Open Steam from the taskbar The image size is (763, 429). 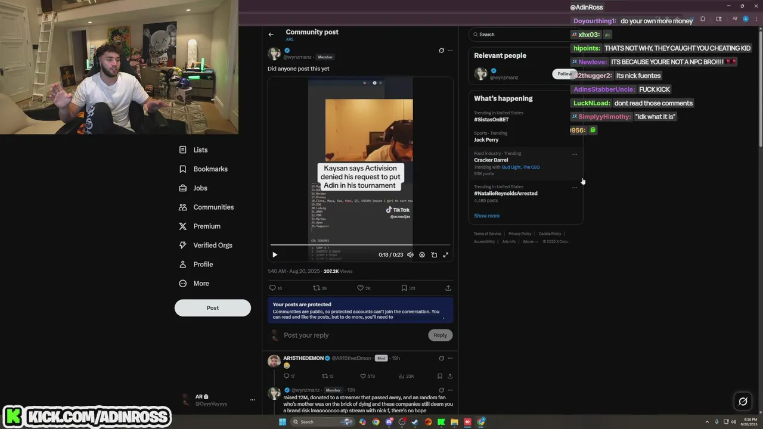point(415,422)
